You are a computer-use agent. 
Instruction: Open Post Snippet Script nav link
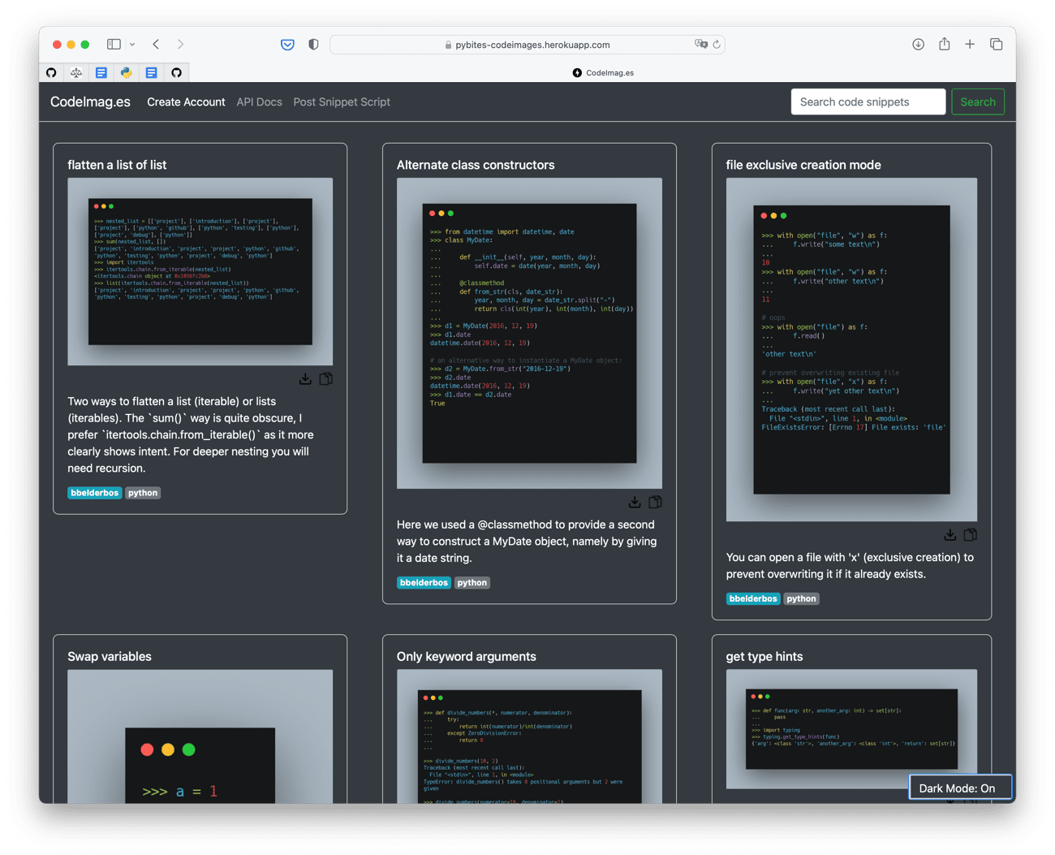(342, 102)
